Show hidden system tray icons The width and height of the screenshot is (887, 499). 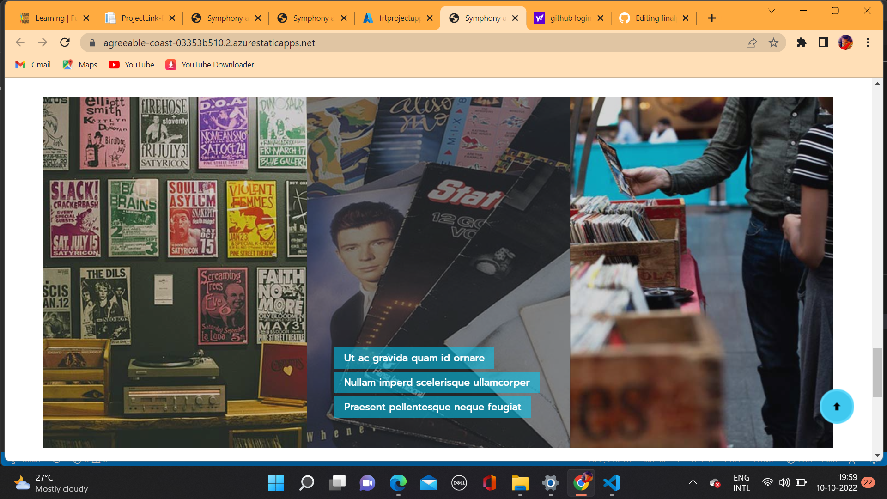click(693, 482)
